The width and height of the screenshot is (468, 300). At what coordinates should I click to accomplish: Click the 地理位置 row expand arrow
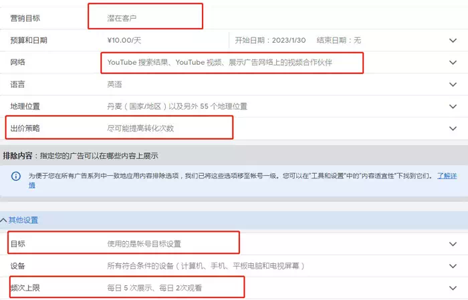[x=453, y=106]
